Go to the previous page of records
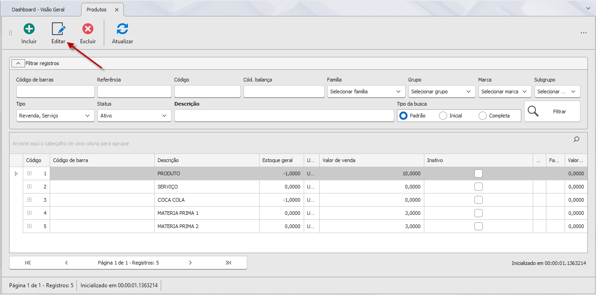The image size is (596, 295). tap(66, 263)
